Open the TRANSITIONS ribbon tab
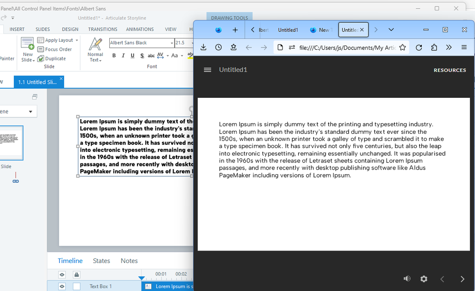475x291 pixels. coord(103,29)
